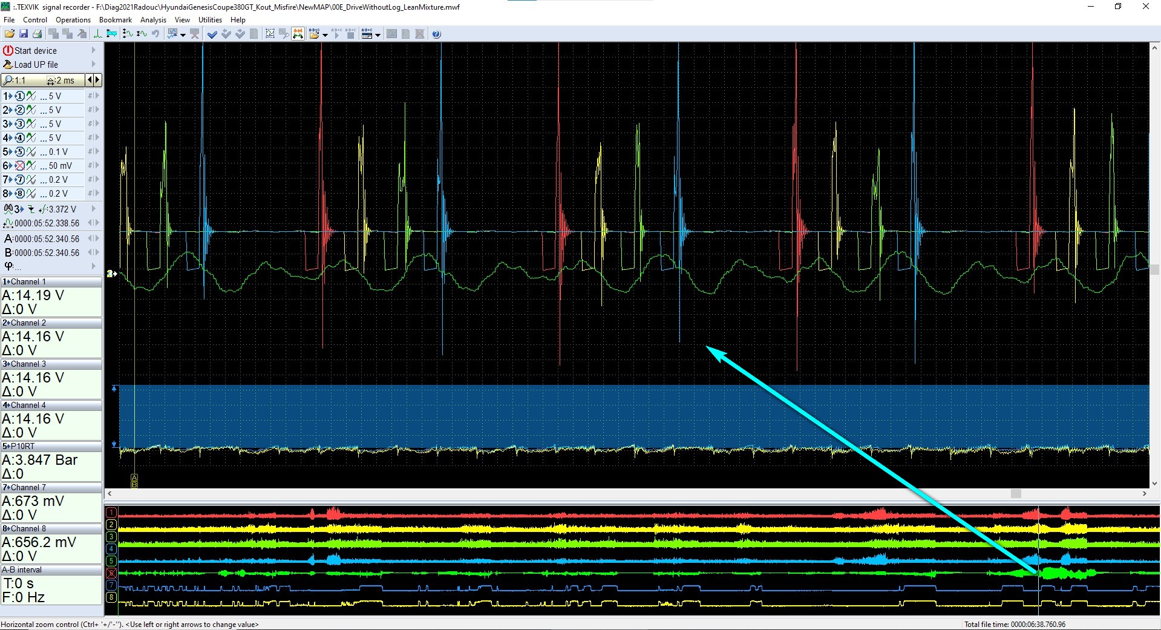Toggle channel 2 enable circle in list
Screen dimensions: 1161x630
tap(19, 110)
